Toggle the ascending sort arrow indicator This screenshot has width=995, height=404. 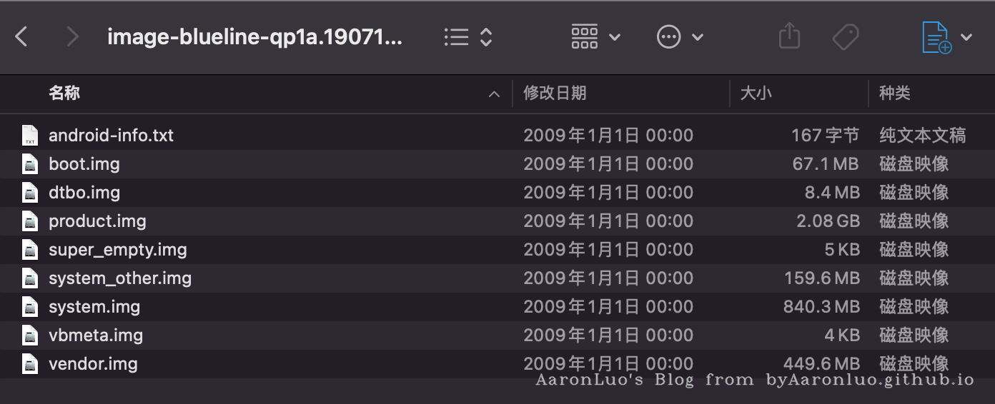click(x=494, y=94)
